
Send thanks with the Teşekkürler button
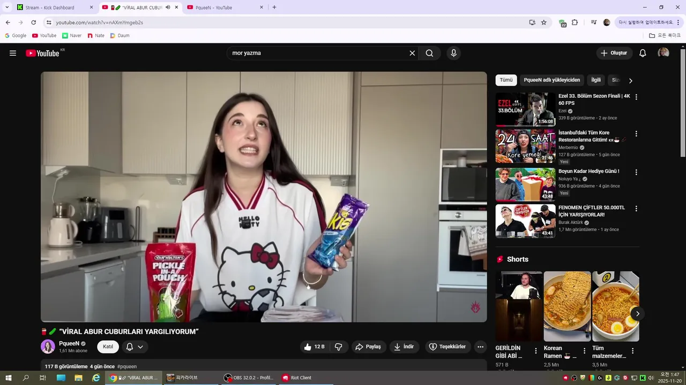pyautogui.click(x=448, y=346)
